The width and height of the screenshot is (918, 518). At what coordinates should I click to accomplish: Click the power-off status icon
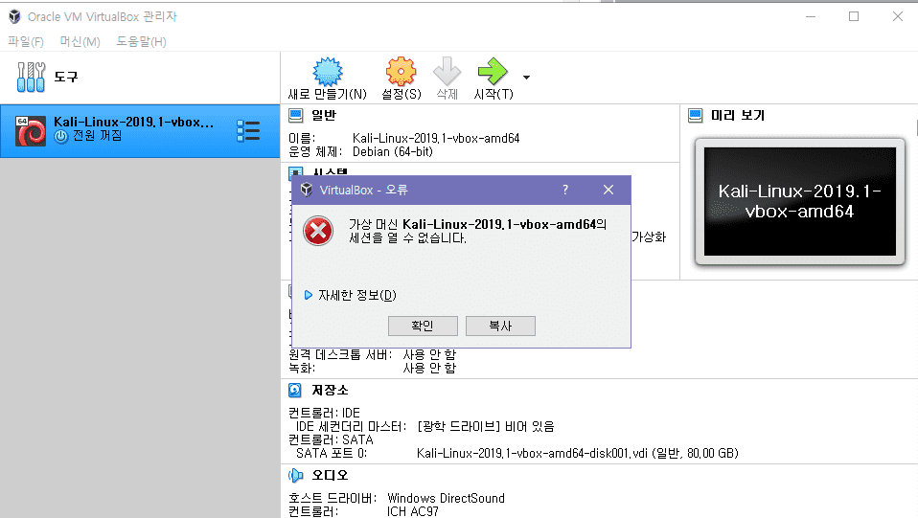[x=61, y=136]
